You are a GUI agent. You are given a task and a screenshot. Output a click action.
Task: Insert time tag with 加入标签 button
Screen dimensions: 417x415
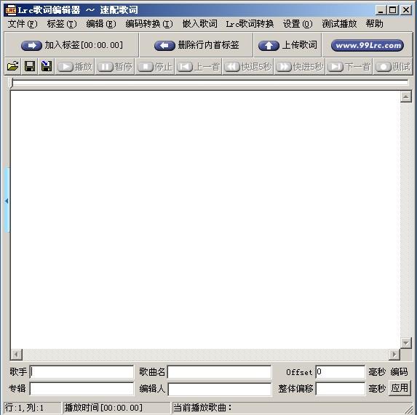(x=72, y=45)
